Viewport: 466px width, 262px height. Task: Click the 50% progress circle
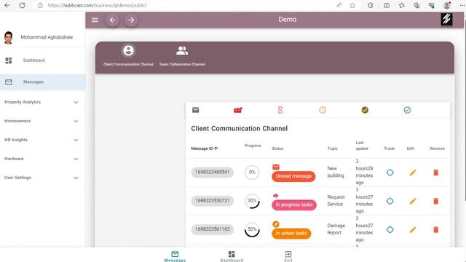pos(252,229)
